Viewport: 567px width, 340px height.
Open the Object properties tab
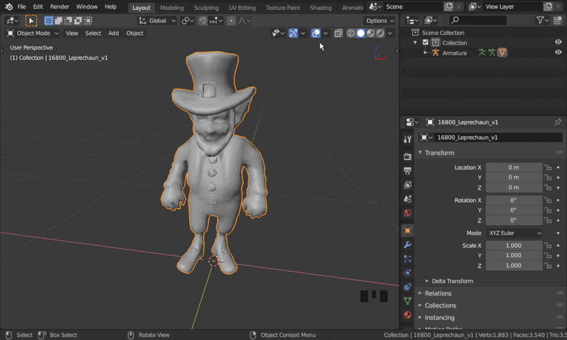(407, 231)
